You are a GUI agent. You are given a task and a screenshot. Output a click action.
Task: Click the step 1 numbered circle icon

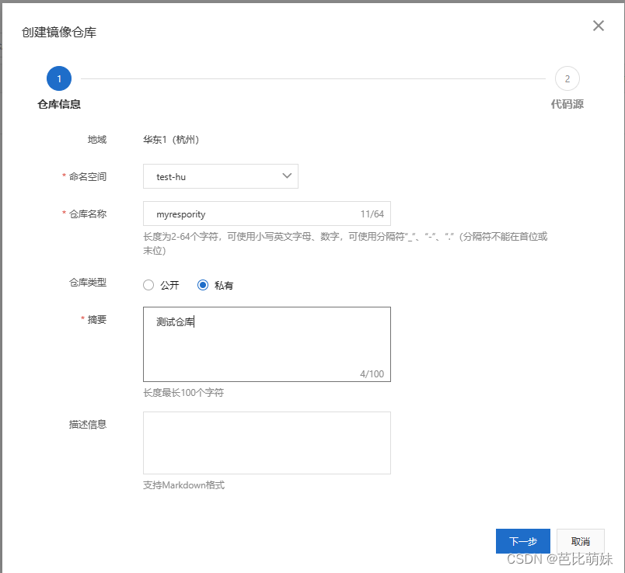coord(58,78)
